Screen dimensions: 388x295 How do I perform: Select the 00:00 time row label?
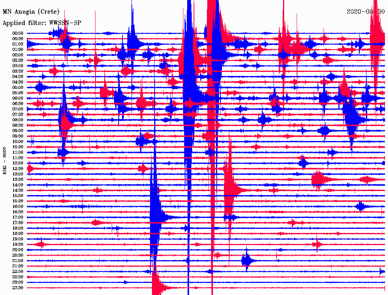pyautogui.click(x=18, y=33)
